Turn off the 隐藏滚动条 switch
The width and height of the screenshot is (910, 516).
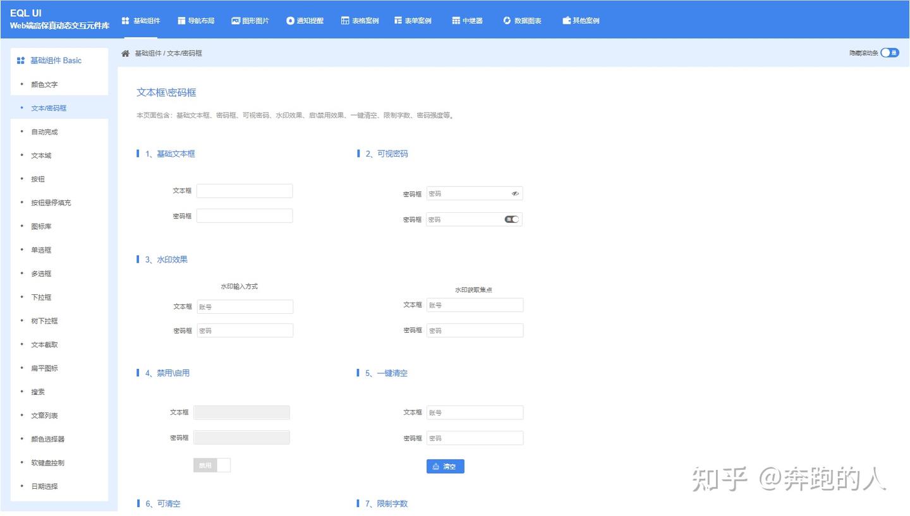890,53
